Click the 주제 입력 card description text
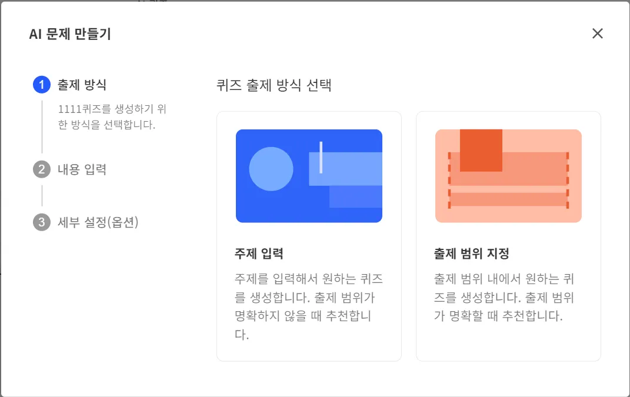Image resolution: width=630 pixels, height=397 pixels. click(x=308, y=306)
